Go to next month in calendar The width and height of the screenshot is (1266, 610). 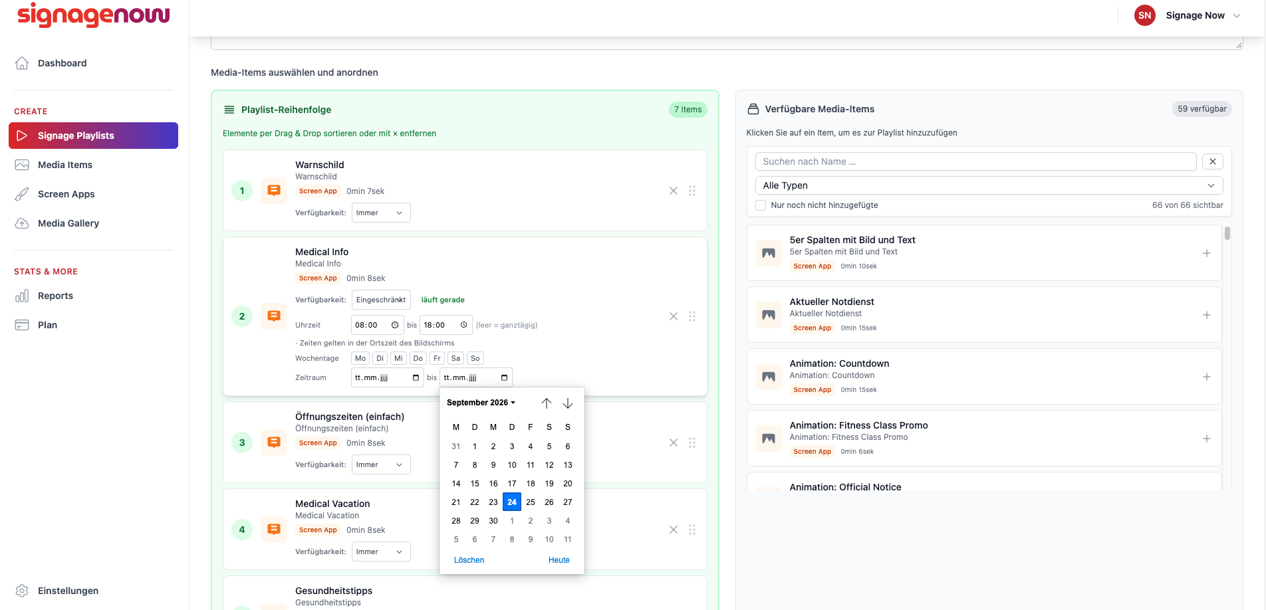pyautogui.click(x=568, y=403)
